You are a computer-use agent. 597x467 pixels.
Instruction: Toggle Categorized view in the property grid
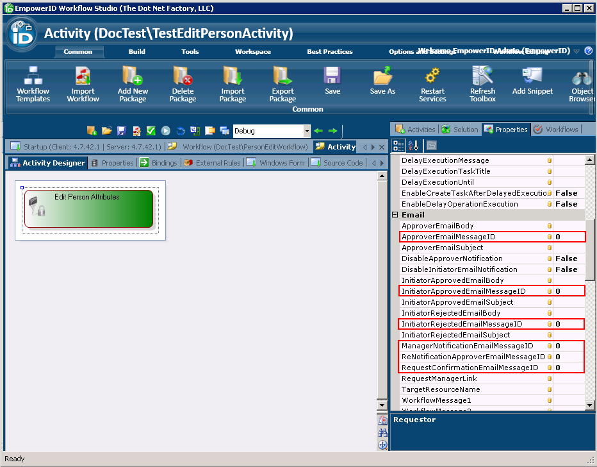pyautogui.click(x=398, y=146)
